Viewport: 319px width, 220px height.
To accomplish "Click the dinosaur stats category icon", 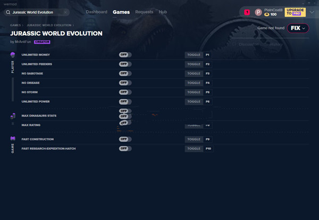I will pyautogui.click(x=13, y=116).
